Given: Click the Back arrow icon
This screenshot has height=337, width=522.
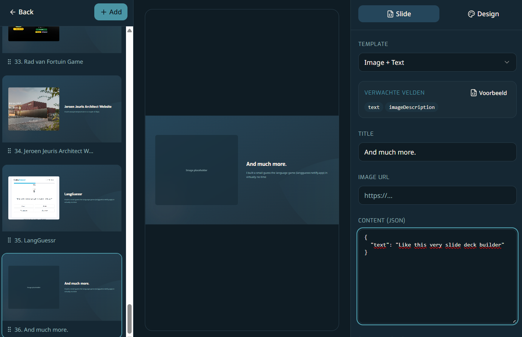Looking at the screenshot, I should pyautogui.click(x=12, y=12).
